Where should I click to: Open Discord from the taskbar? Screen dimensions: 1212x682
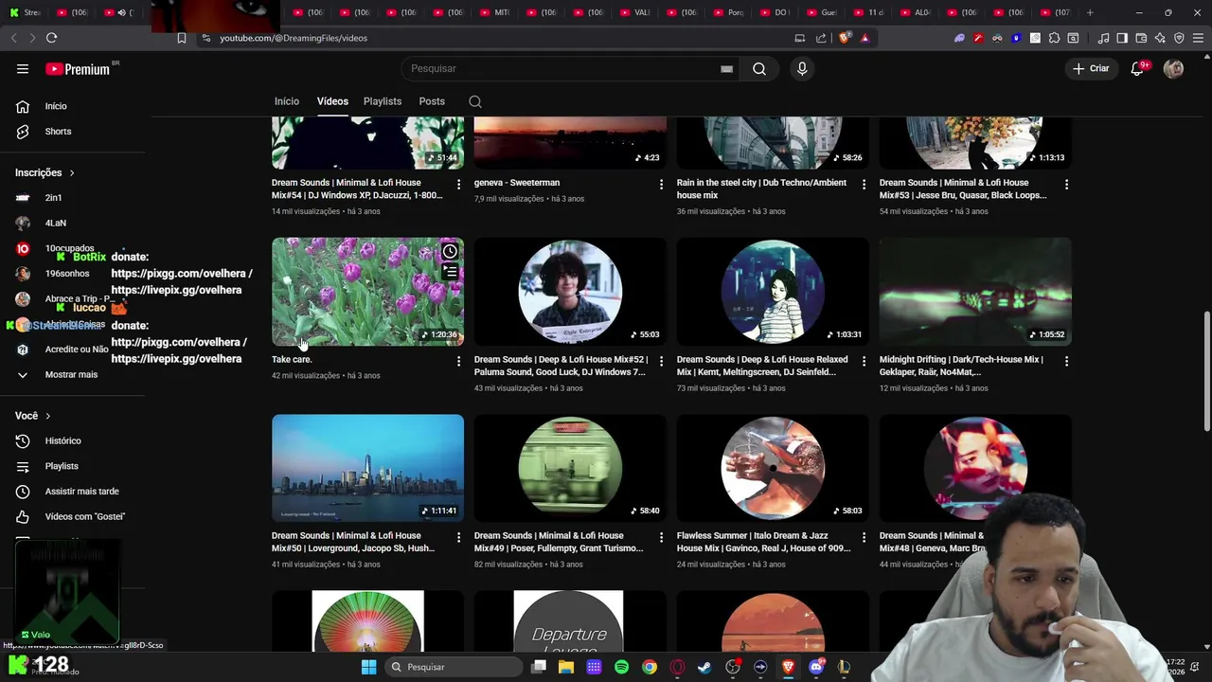(816, 667)
